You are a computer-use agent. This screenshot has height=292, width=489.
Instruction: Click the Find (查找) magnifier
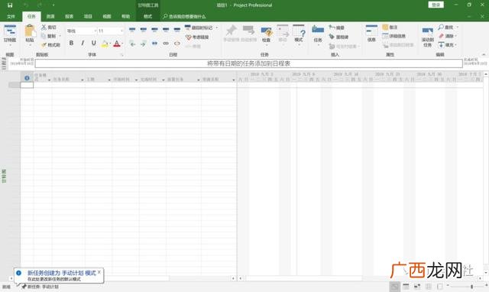click(441, 28)
